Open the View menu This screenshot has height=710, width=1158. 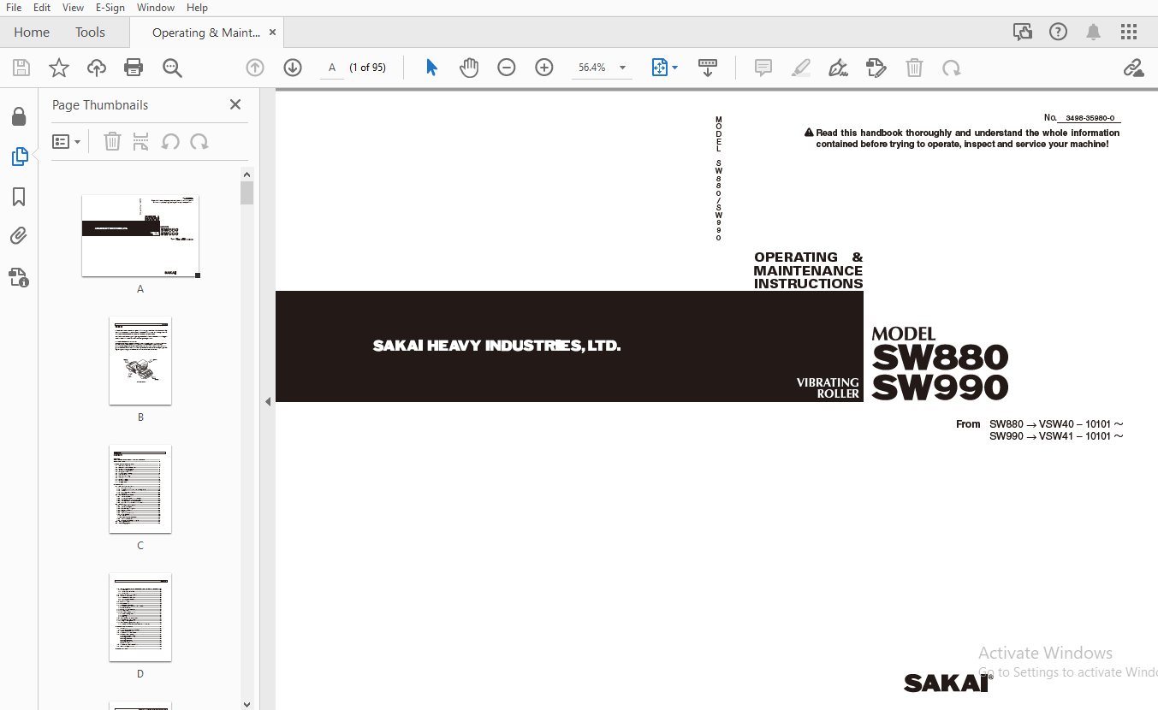[x=73, y=8]
